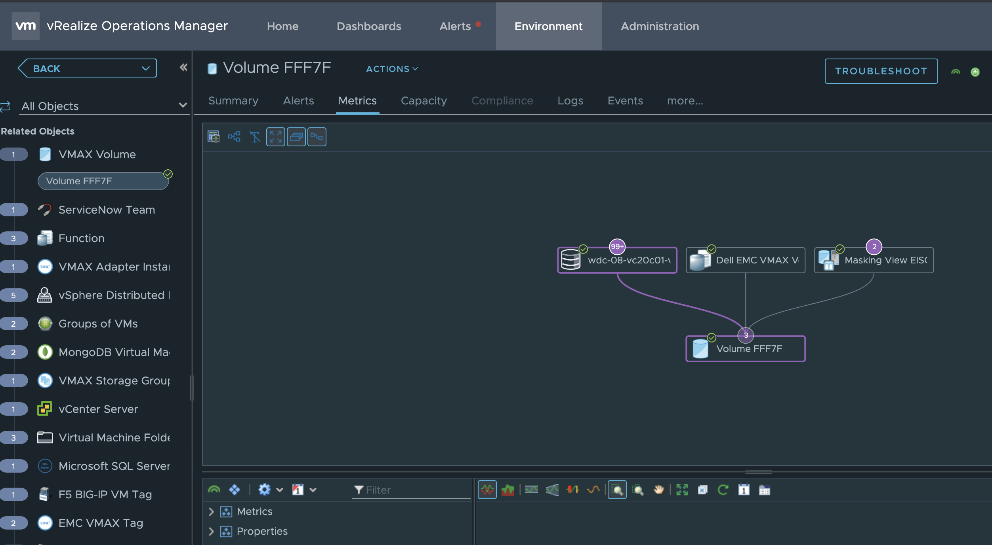This screenshot has height=545, width=992.
Task: Click the green refresh charts icon
Action: tap(723, 490)
